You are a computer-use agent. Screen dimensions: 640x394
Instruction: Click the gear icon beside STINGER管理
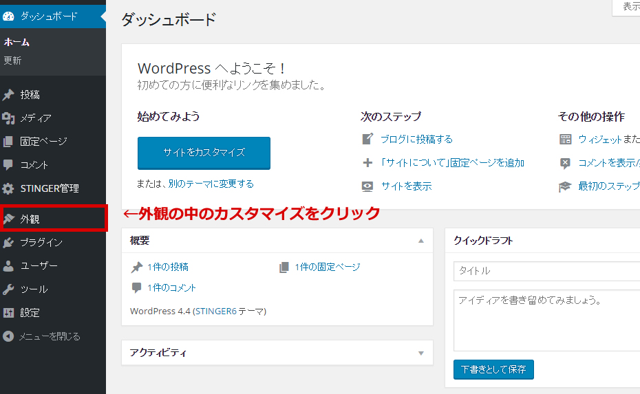click(8, 188)
